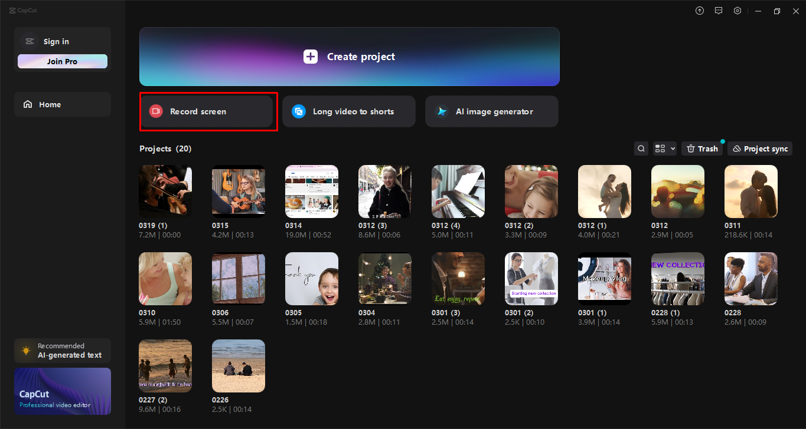Click the Recommended AI-generated text banner

(62, 350)
